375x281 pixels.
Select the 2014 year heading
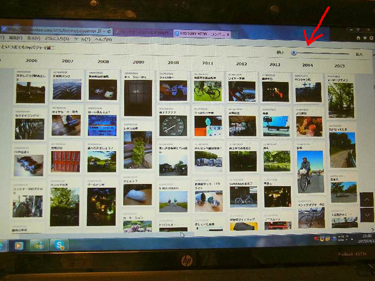click(x=307, y=65)
